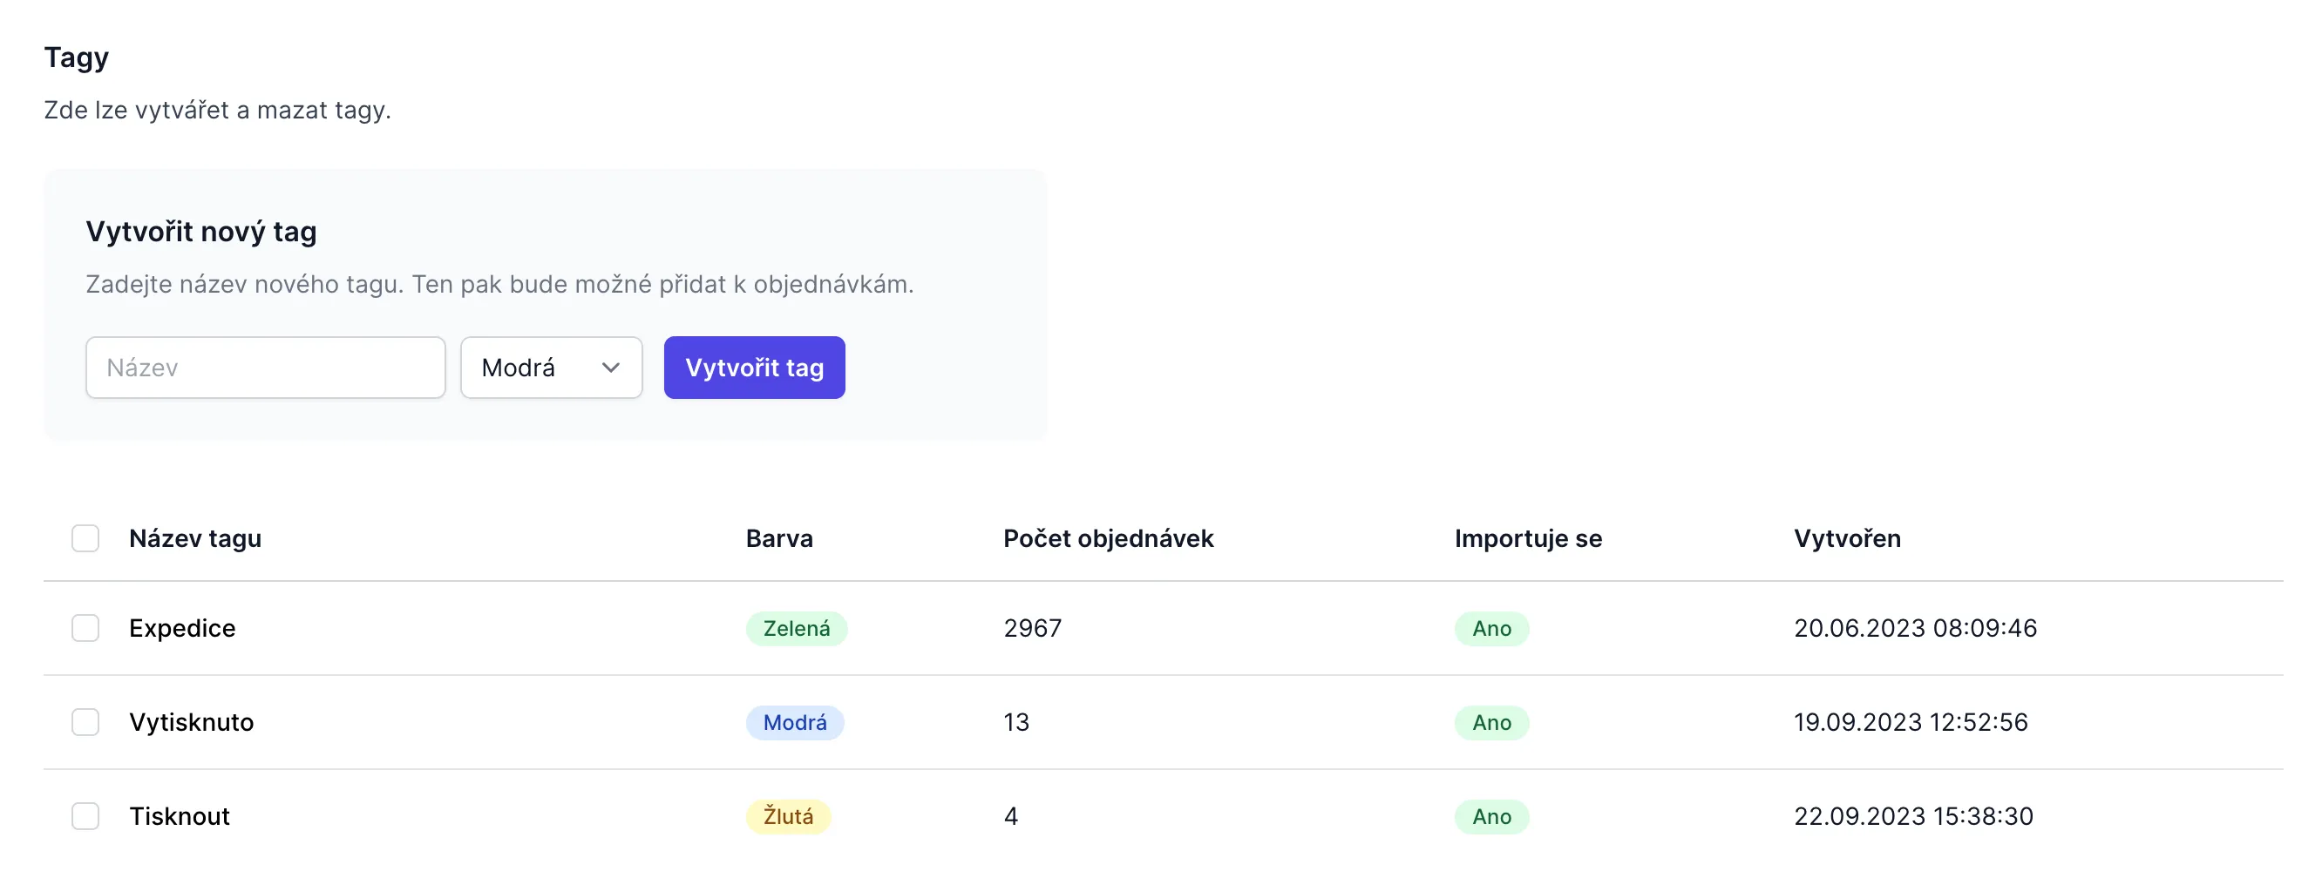2322x878 pixels.
Task: Click the Vytvořit tag button
Action: click(x=754, y=367)
